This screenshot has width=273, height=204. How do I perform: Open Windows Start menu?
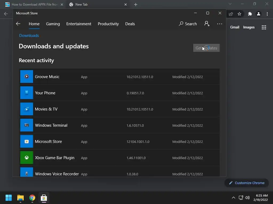(9, 198)
